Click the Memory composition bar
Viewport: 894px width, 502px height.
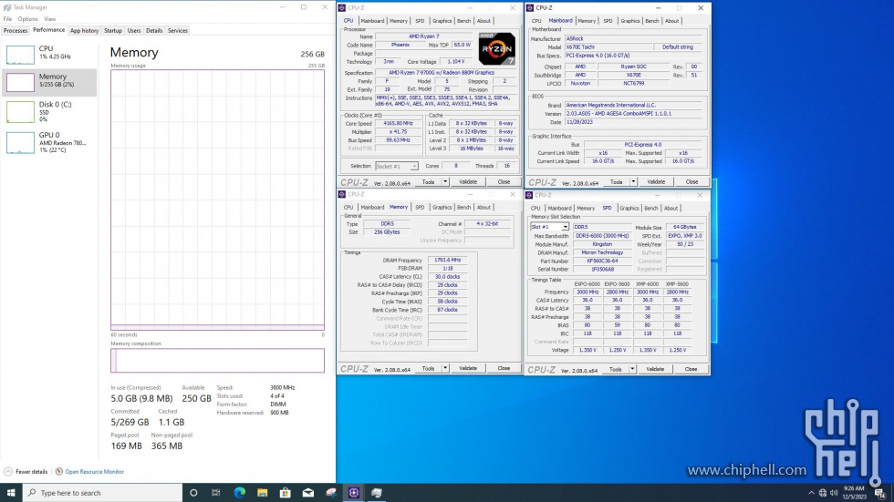(x=217, y=360)
